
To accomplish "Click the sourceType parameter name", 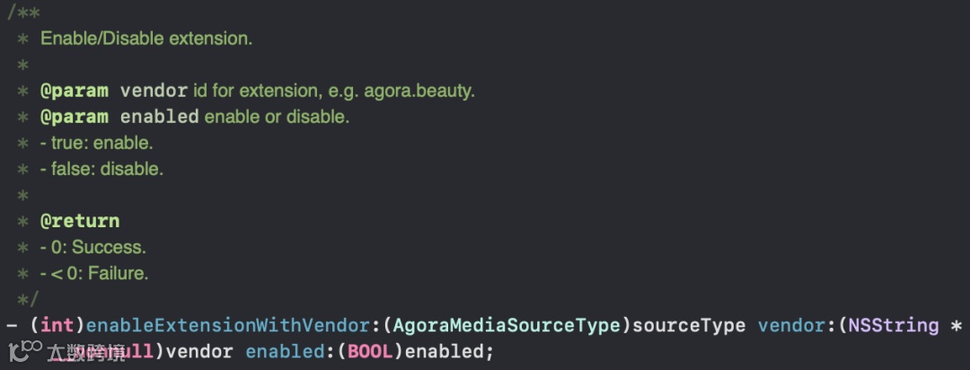I will (x=689, y=324).
